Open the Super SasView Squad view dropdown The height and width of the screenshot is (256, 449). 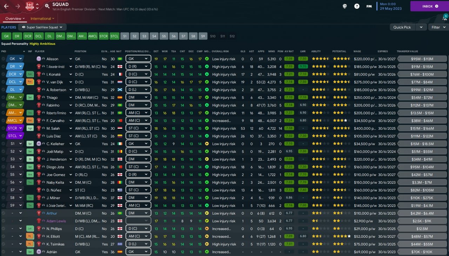point(42,27)
